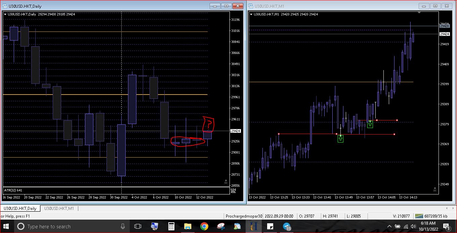Click the chart tabs scroll-right arrow
Viewport: 457px width, 233px height.
[x=453, y=208]
